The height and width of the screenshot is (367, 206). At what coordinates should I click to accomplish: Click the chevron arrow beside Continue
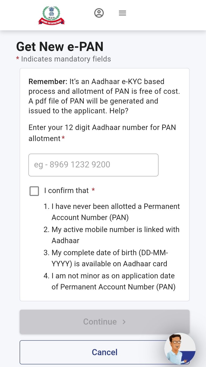pos(124,322)
